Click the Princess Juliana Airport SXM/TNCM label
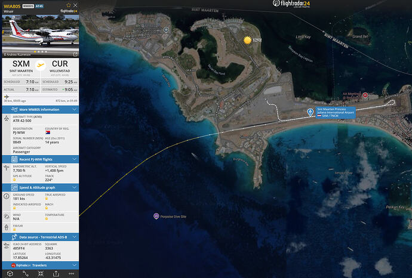This screenshot has width=412, height=278. pos(336,112)
